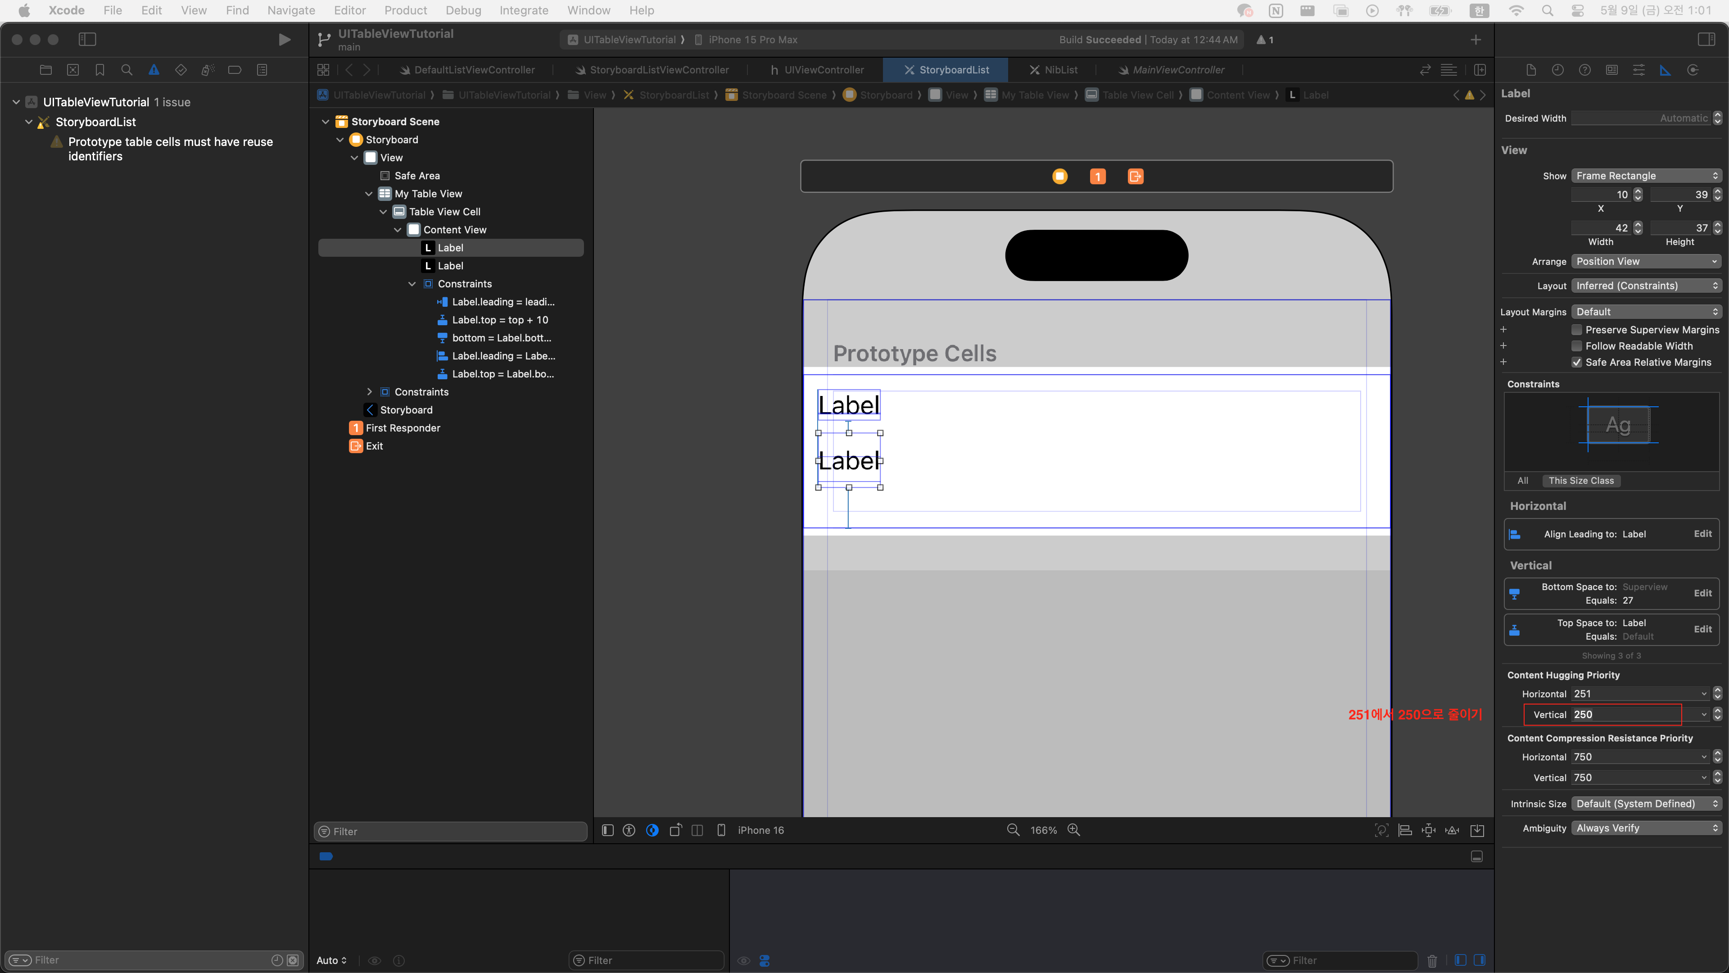
Task: Open the Report navigator icon
Action: pos(262,70)
